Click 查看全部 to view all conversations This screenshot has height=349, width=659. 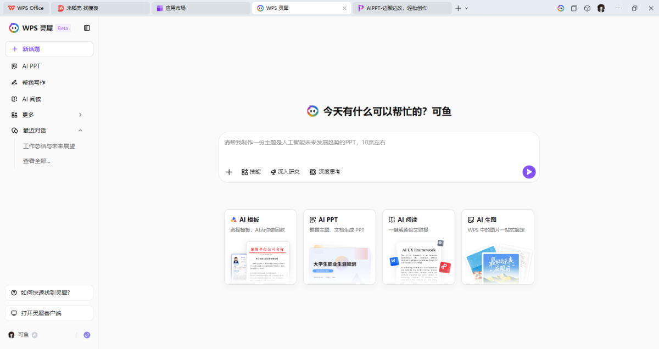(x=37, y=161)
